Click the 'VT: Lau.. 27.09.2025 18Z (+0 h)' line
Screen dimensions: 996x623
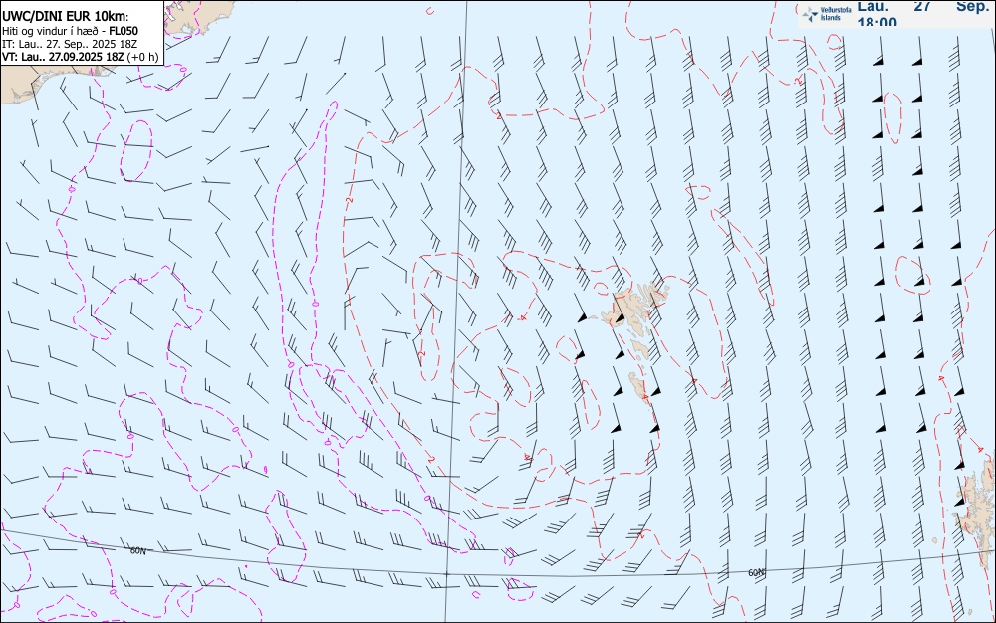(x=80, y=57)
